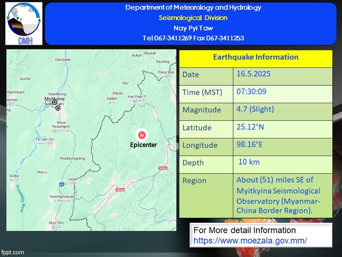Click the Earthquake Information table header
Screen dimensions: 342x257
click(x=256, y=57)
